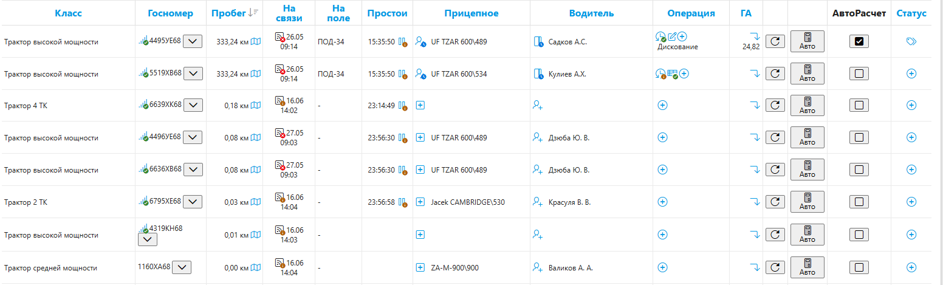
Task: Add driver icon in 4319КН68 row
Action: pyautogui.click(x=537, y=234)
